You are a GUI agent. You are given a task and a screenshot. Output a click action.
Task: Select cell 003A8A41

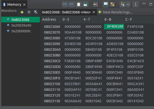pyautogui.click(x=94, y=84)
